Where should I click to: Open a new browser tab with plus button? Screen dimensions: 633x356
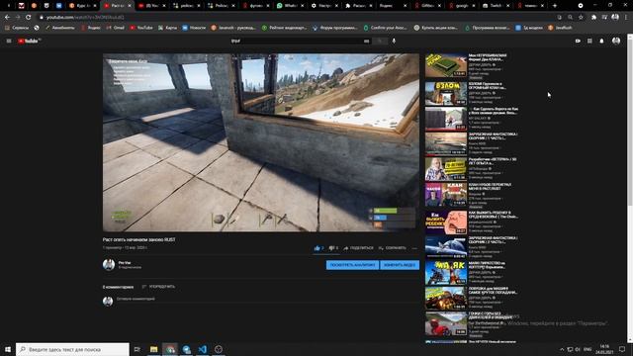tap(555, 6)
